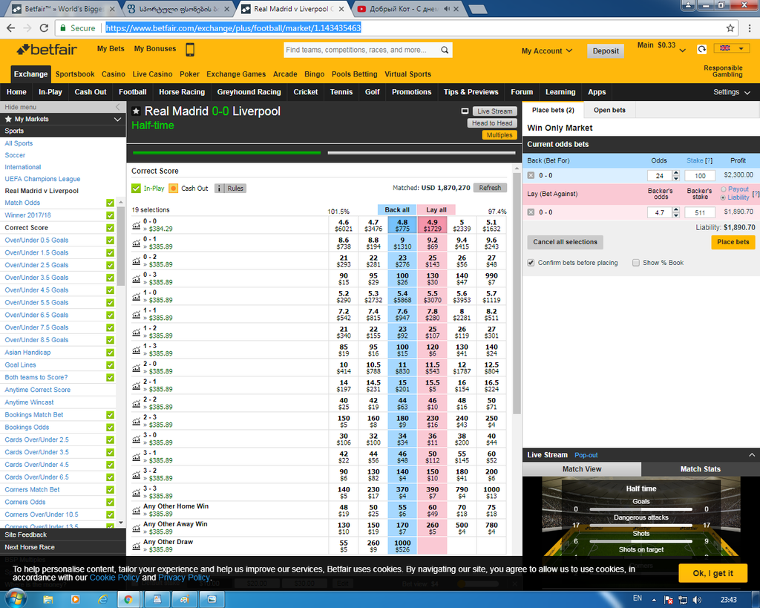Refresh balance with circular arrow icon

701,49
